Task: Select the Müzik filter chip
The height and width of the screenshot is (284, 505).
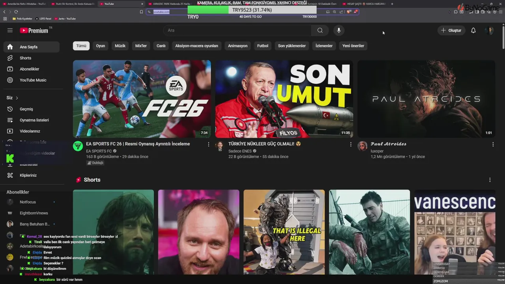Action: click(x=120, y=46)
